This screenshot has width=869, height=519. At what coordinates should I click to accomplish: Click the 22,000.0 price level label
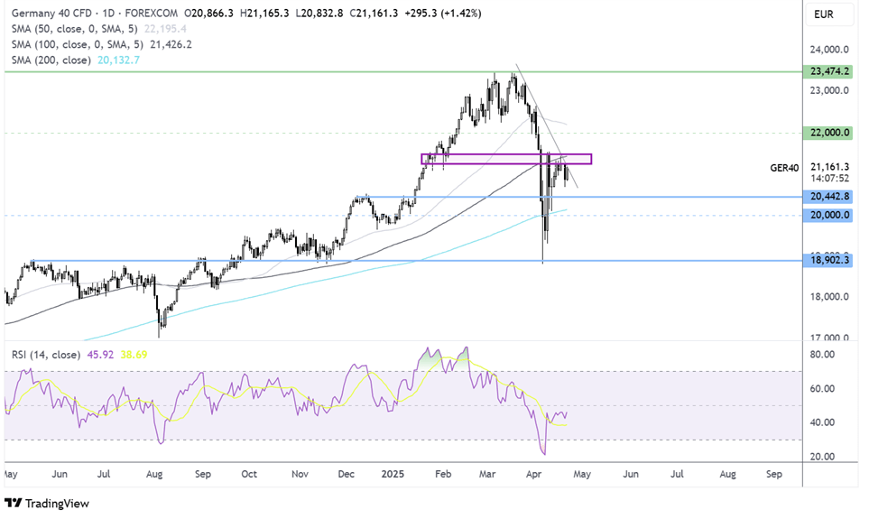(x=827, y=133)
